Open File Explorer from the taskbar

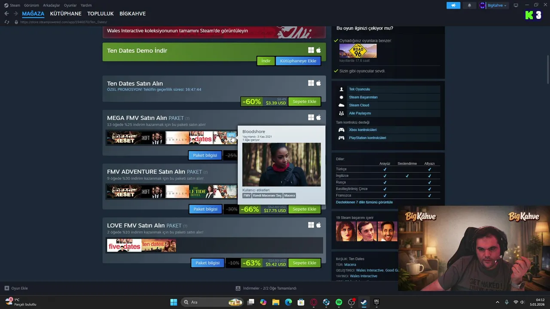[x=276, y=302]
